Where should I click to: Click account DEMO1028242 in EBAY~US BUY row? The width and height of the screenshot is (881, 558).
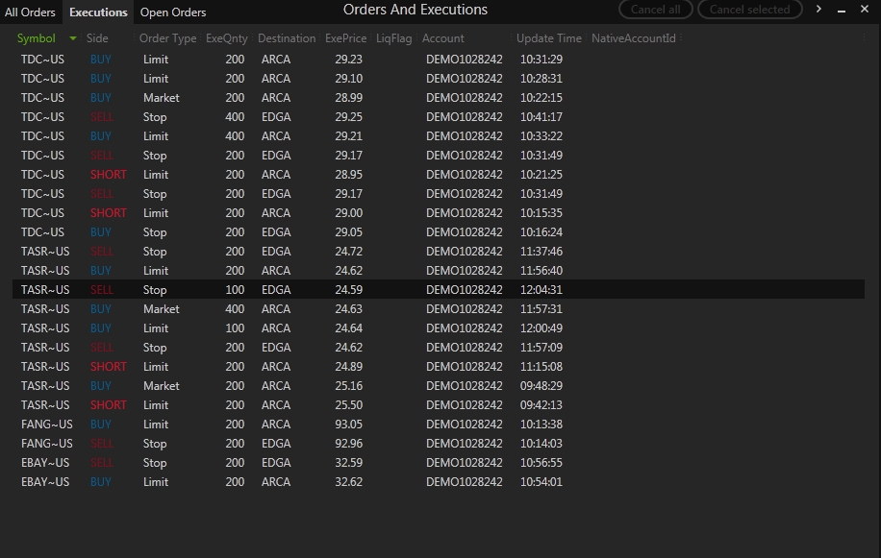point(465,482)
